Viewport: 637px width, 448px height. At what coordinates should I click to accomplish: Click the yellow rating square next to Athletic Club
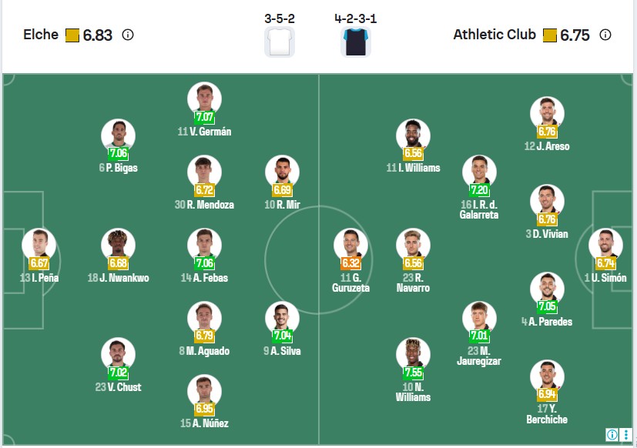(550, 35)
